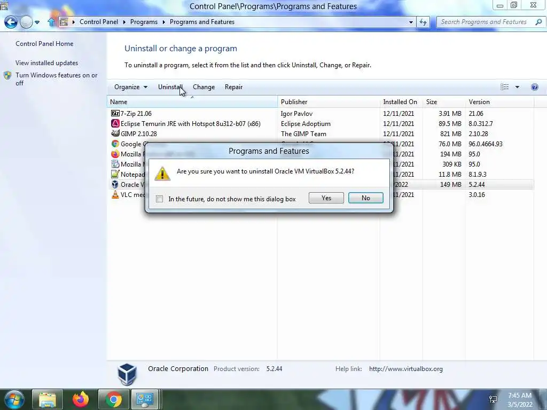The width and height of the screenshot is (547, 410).
Task: Click the 149 MB size cell
Action: [x=451, y=184]
